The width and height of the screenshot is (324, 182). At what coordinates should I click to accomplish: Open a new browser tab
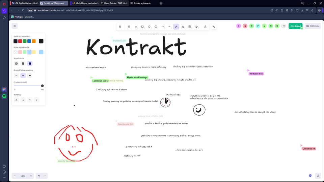(161, 3)
